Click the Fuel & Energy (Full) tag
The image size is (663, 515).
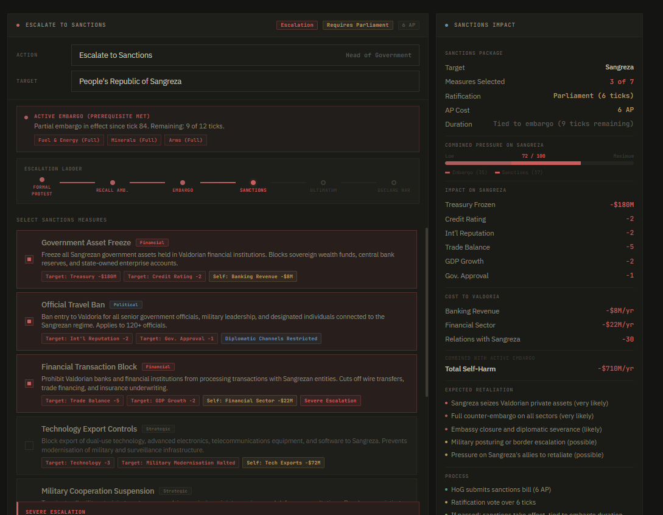click(69, 140)
